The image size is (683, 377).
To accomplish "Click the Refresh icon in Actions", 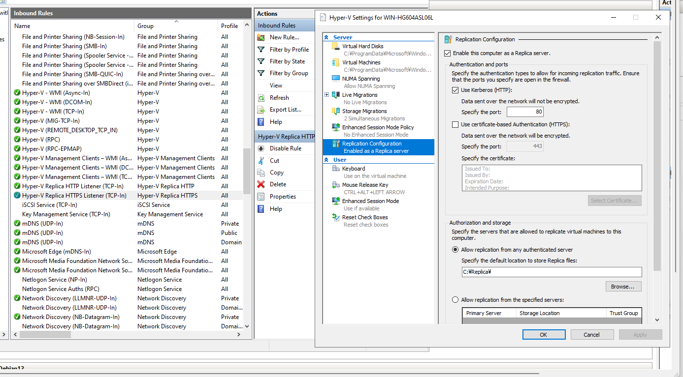I will point(261,98).
